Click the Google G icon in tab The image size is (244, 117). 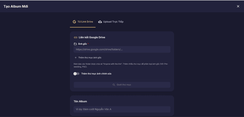pyautogui.click(x=75, y=22)
